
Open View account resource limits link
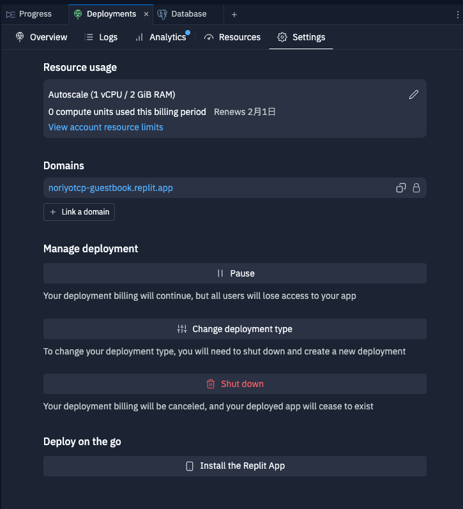(106, 127)
